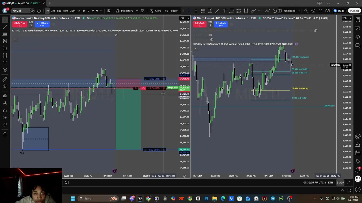Select the crosshair cursor tool in left sidebar
The height and width of the screenshot is (203, 362).
[x=5, y=20]
